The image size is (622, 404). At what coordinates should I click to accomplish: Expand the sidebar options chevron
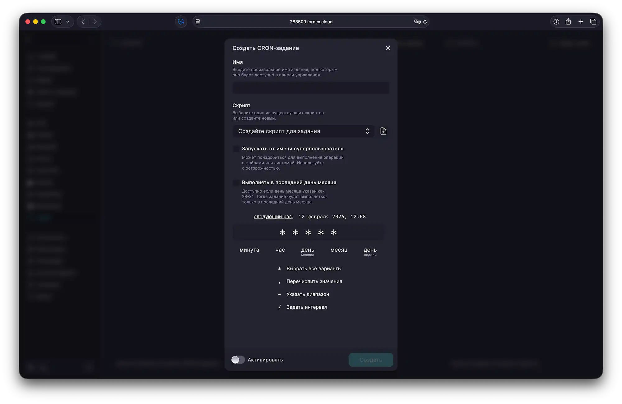(67, 21)
